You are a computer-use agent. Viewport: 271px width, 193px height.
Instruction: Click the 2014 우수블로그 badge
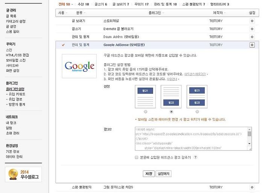point(23,174)
